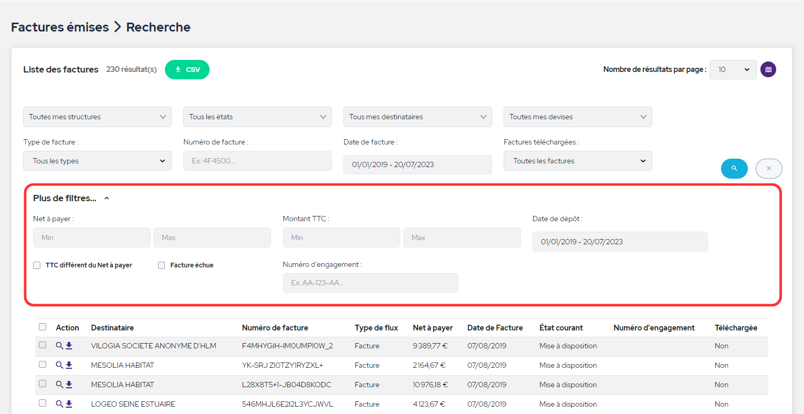This screenshot has width=804, height=414.
Task: Go to Factures émises breadcrumb
Action: click(60, 27)
